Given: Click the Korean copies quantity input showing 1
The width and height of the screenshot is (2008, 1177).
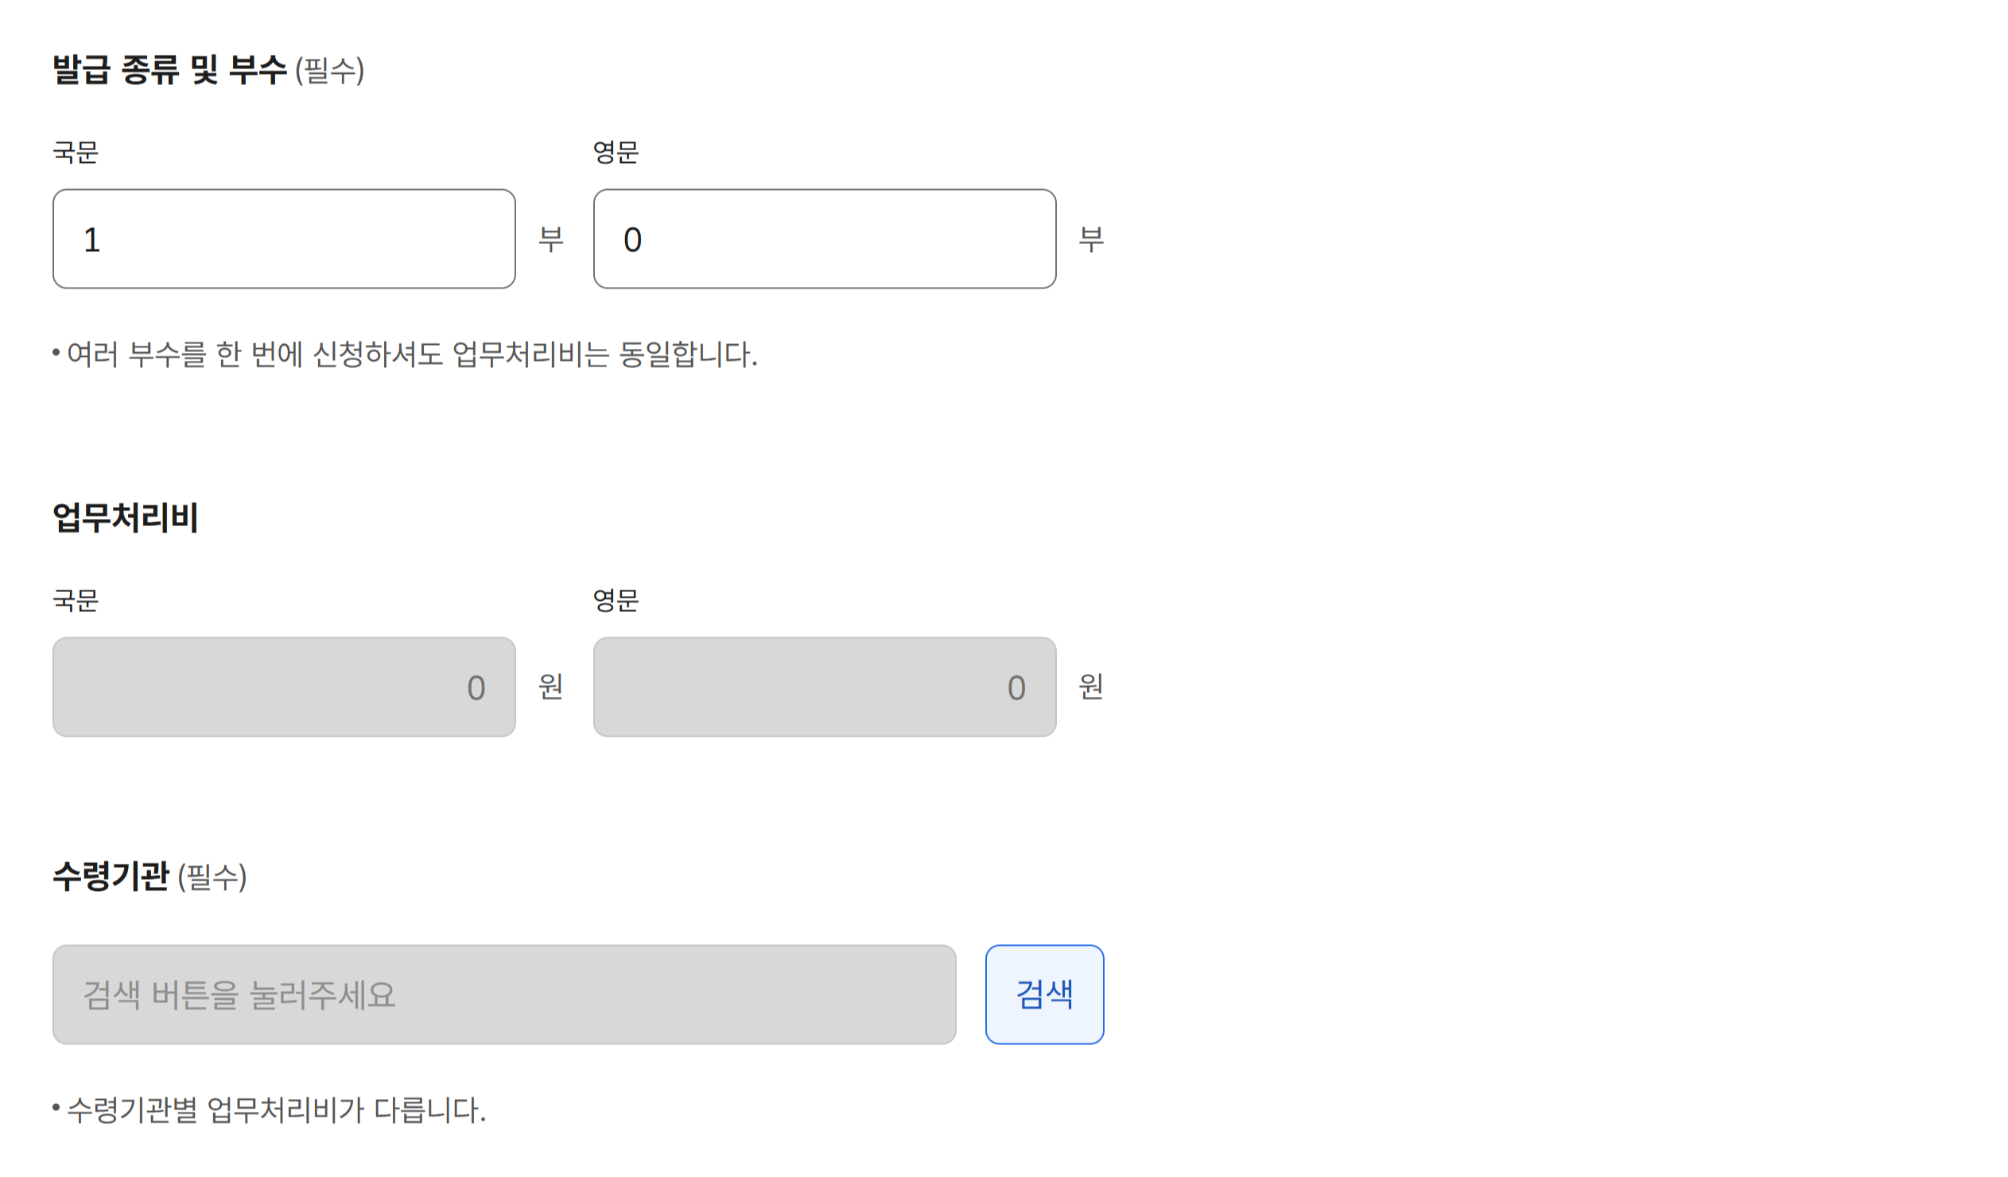Looking at the screenshot, I should 283,238.
